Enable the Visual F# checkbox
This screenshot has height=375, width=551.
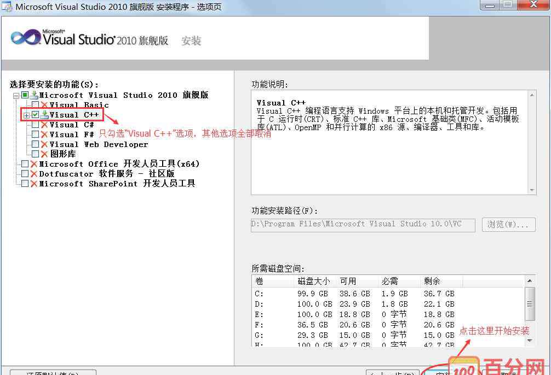coord(35,134)
